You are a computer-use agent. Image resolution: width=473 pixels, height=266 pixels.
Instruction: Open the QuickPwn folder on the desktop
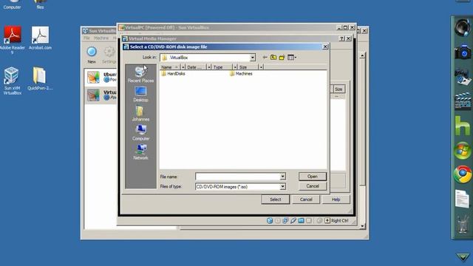40,78
